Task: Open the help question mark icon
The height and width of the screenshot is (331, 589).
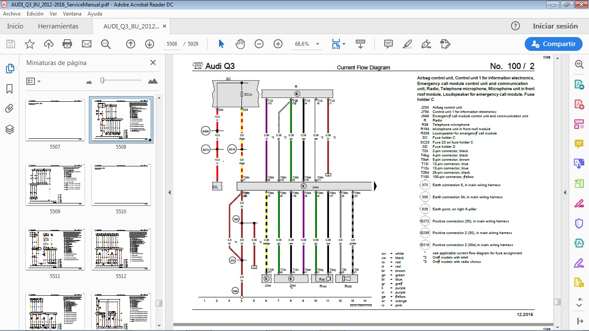Action: (x=515, y=26)
